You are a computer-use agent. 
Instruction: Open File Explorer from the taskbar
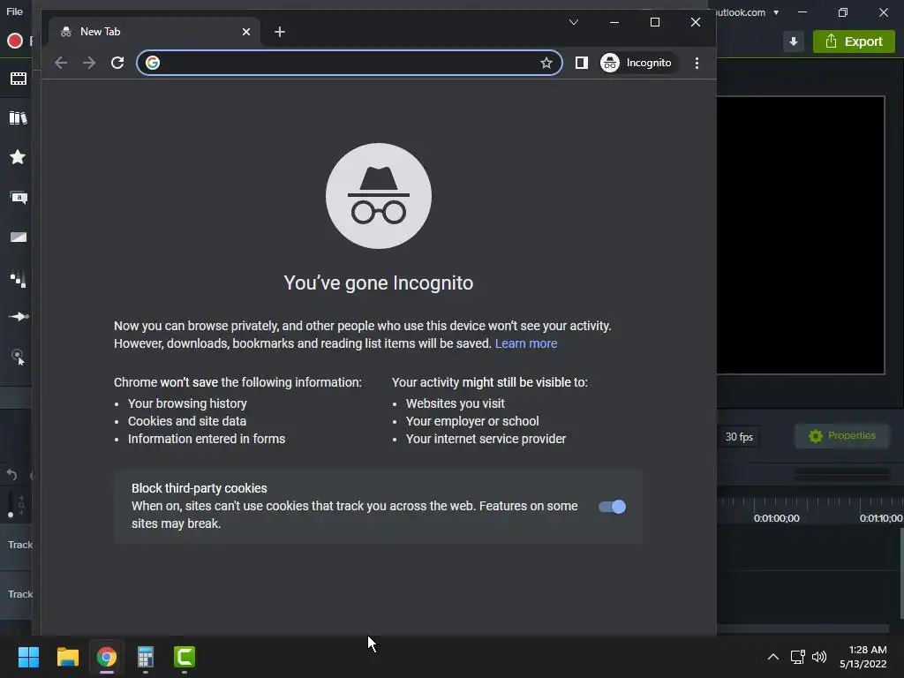[67, 657]
